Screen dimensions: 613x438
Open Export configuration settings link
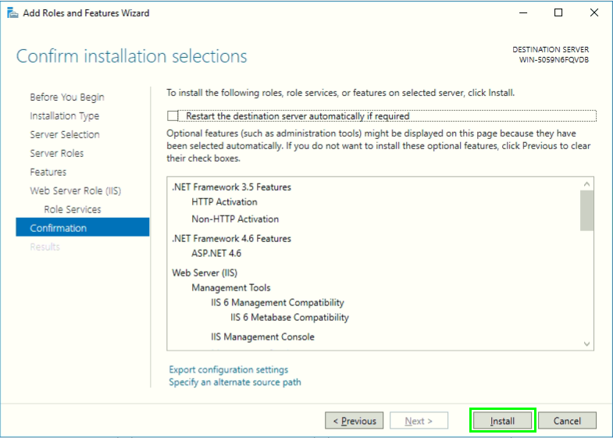coord(229,369)
